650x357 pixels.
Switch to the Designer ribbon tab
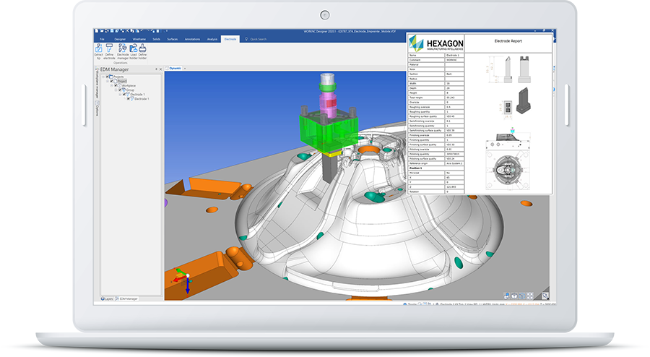[x=120, y=39]
